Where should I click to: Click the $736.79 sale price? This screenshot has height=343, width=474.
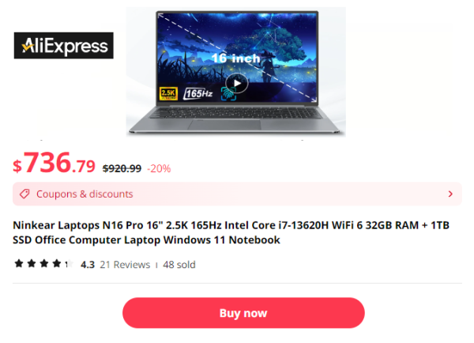[54, 164]
